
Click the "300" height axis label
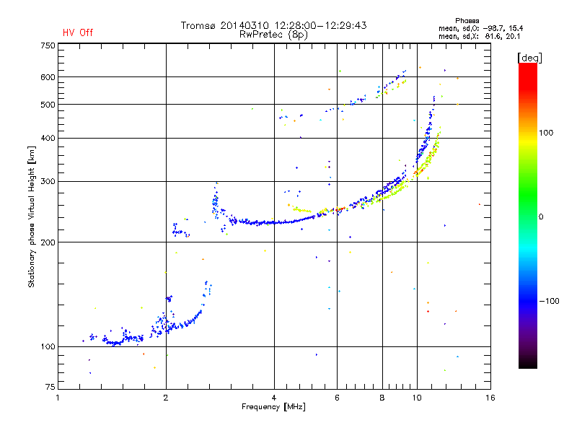coord(48,181)
